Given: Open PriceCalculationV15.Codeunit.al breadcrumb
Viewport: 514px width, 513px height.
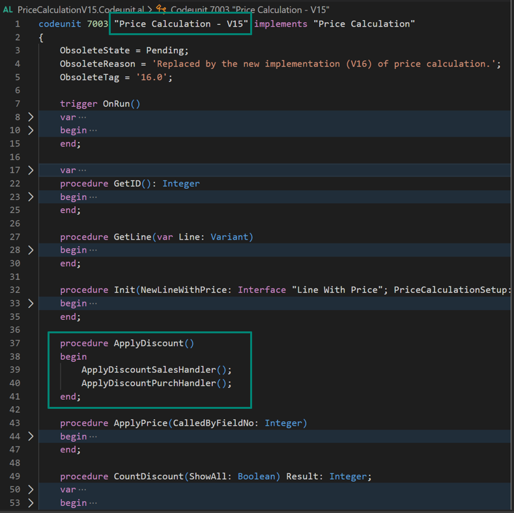Looking at the screenshot, I should [81, 10].
